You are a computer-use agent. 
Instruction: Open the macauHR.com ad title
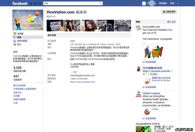click(x=151, y=27)
